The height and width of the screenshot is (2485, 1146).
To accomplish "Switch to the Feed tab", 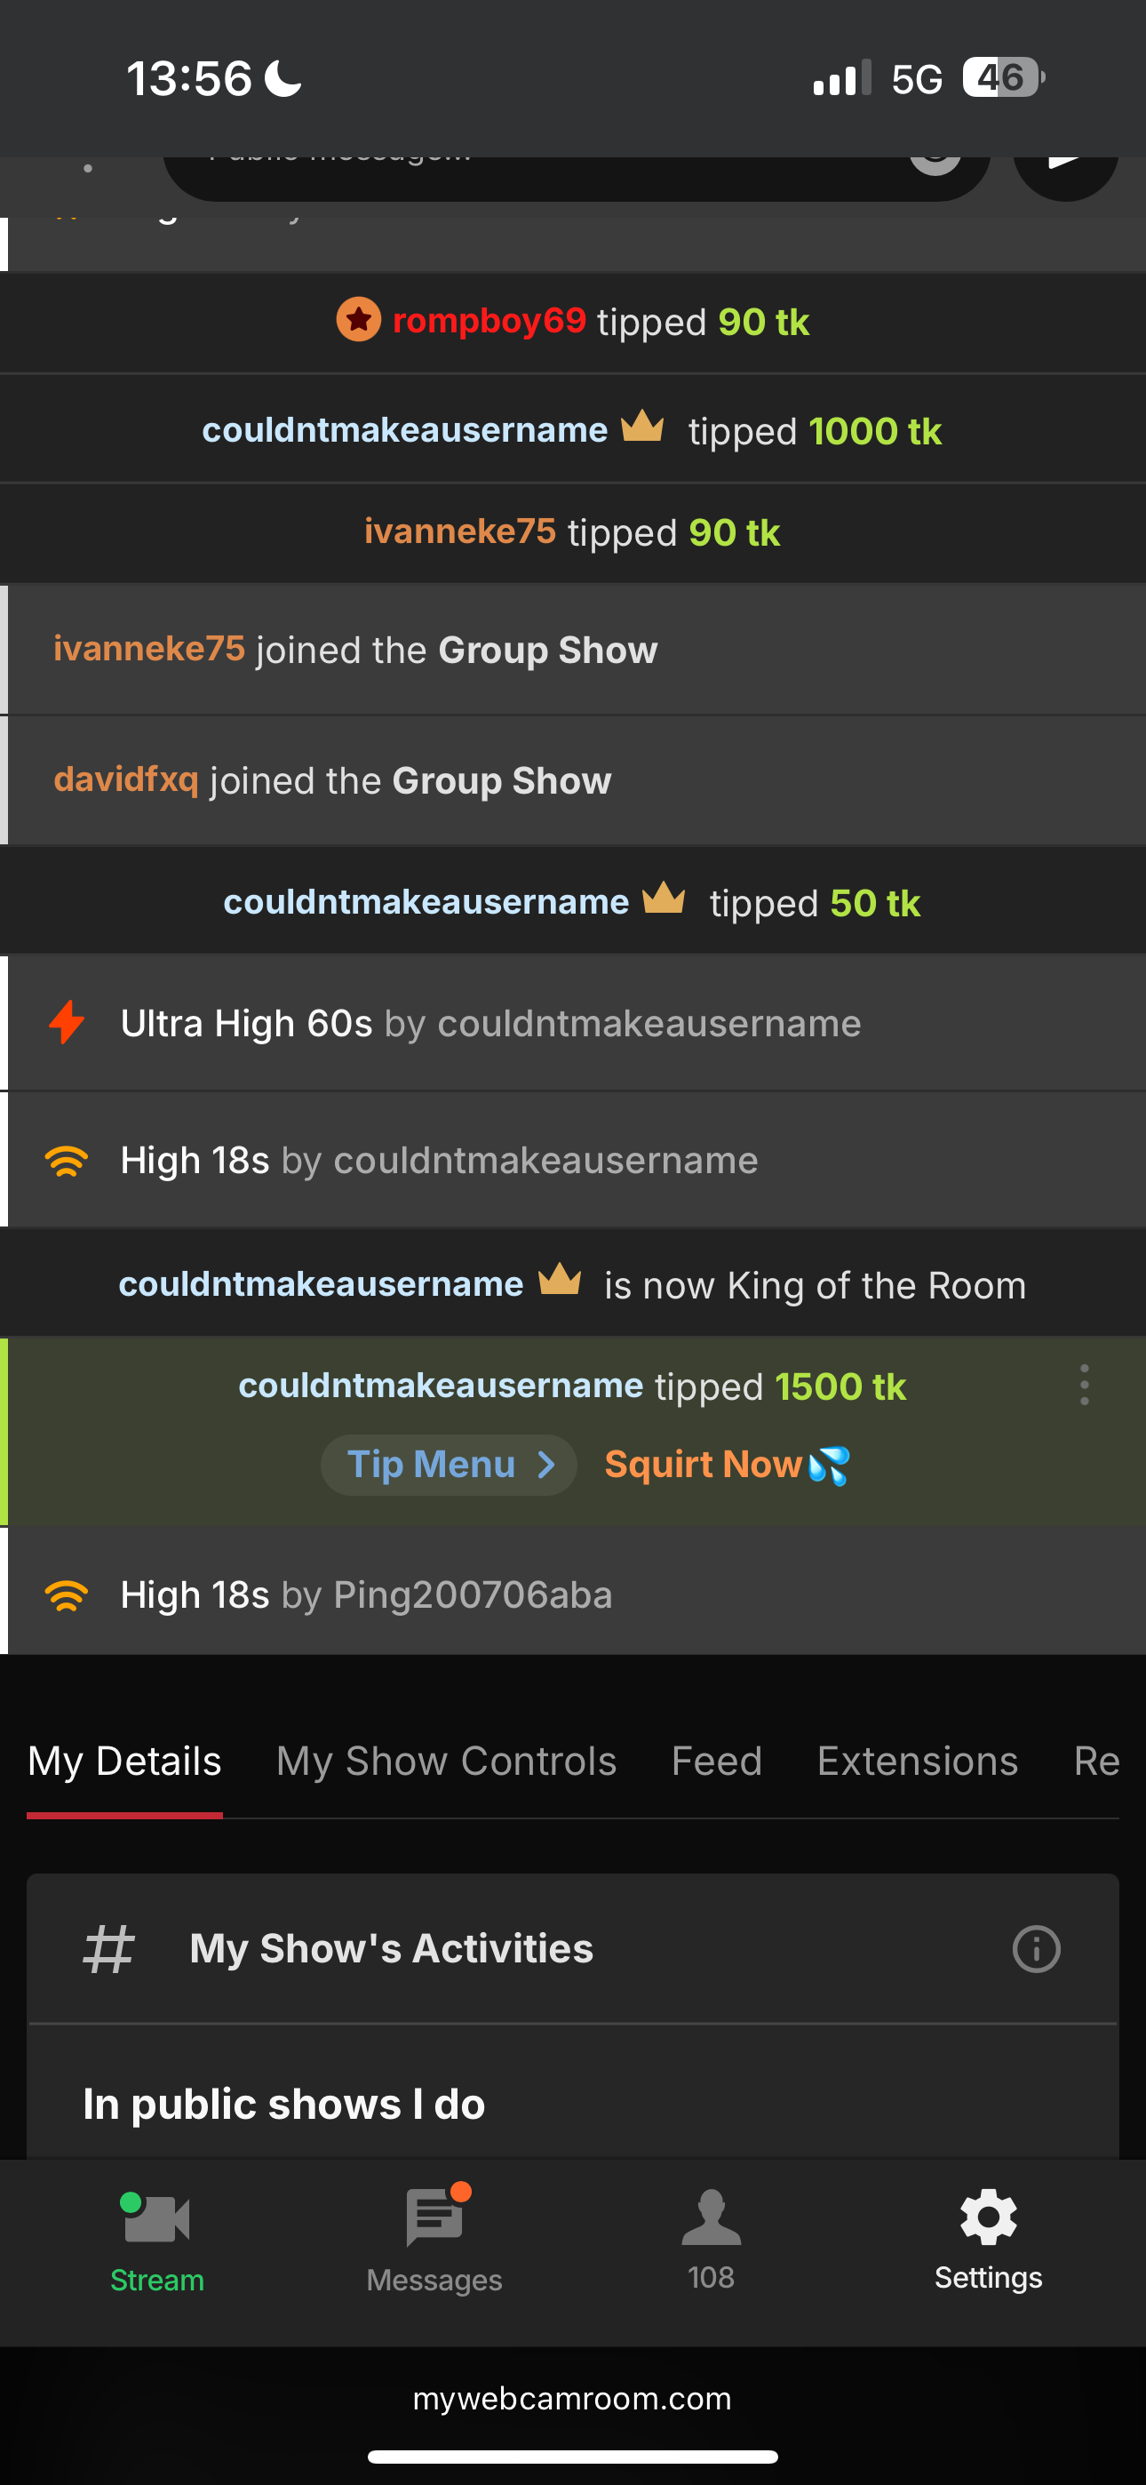I will pos(717,1762).
